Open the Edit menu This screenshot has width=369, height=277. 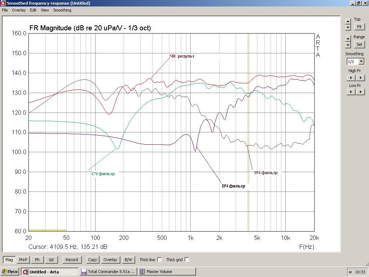click(x=33, y=10)
